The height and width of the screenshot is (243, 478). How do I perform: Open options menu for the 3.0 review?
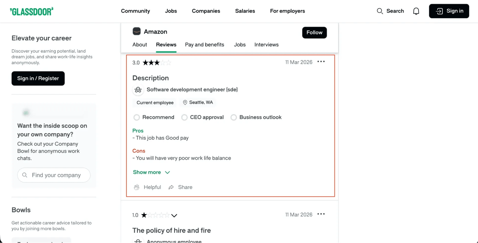click(321, 62)
